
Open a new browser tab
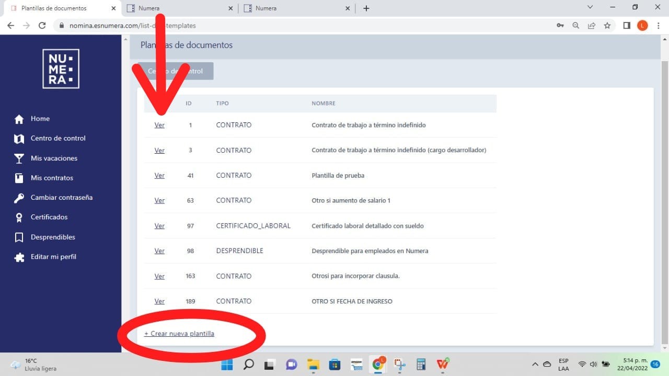tap(366, 8)
